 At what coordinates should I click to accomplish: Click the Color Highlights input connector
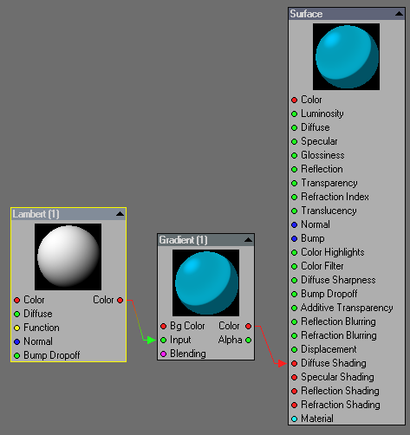pyautogui.click(x=294, y=252)
